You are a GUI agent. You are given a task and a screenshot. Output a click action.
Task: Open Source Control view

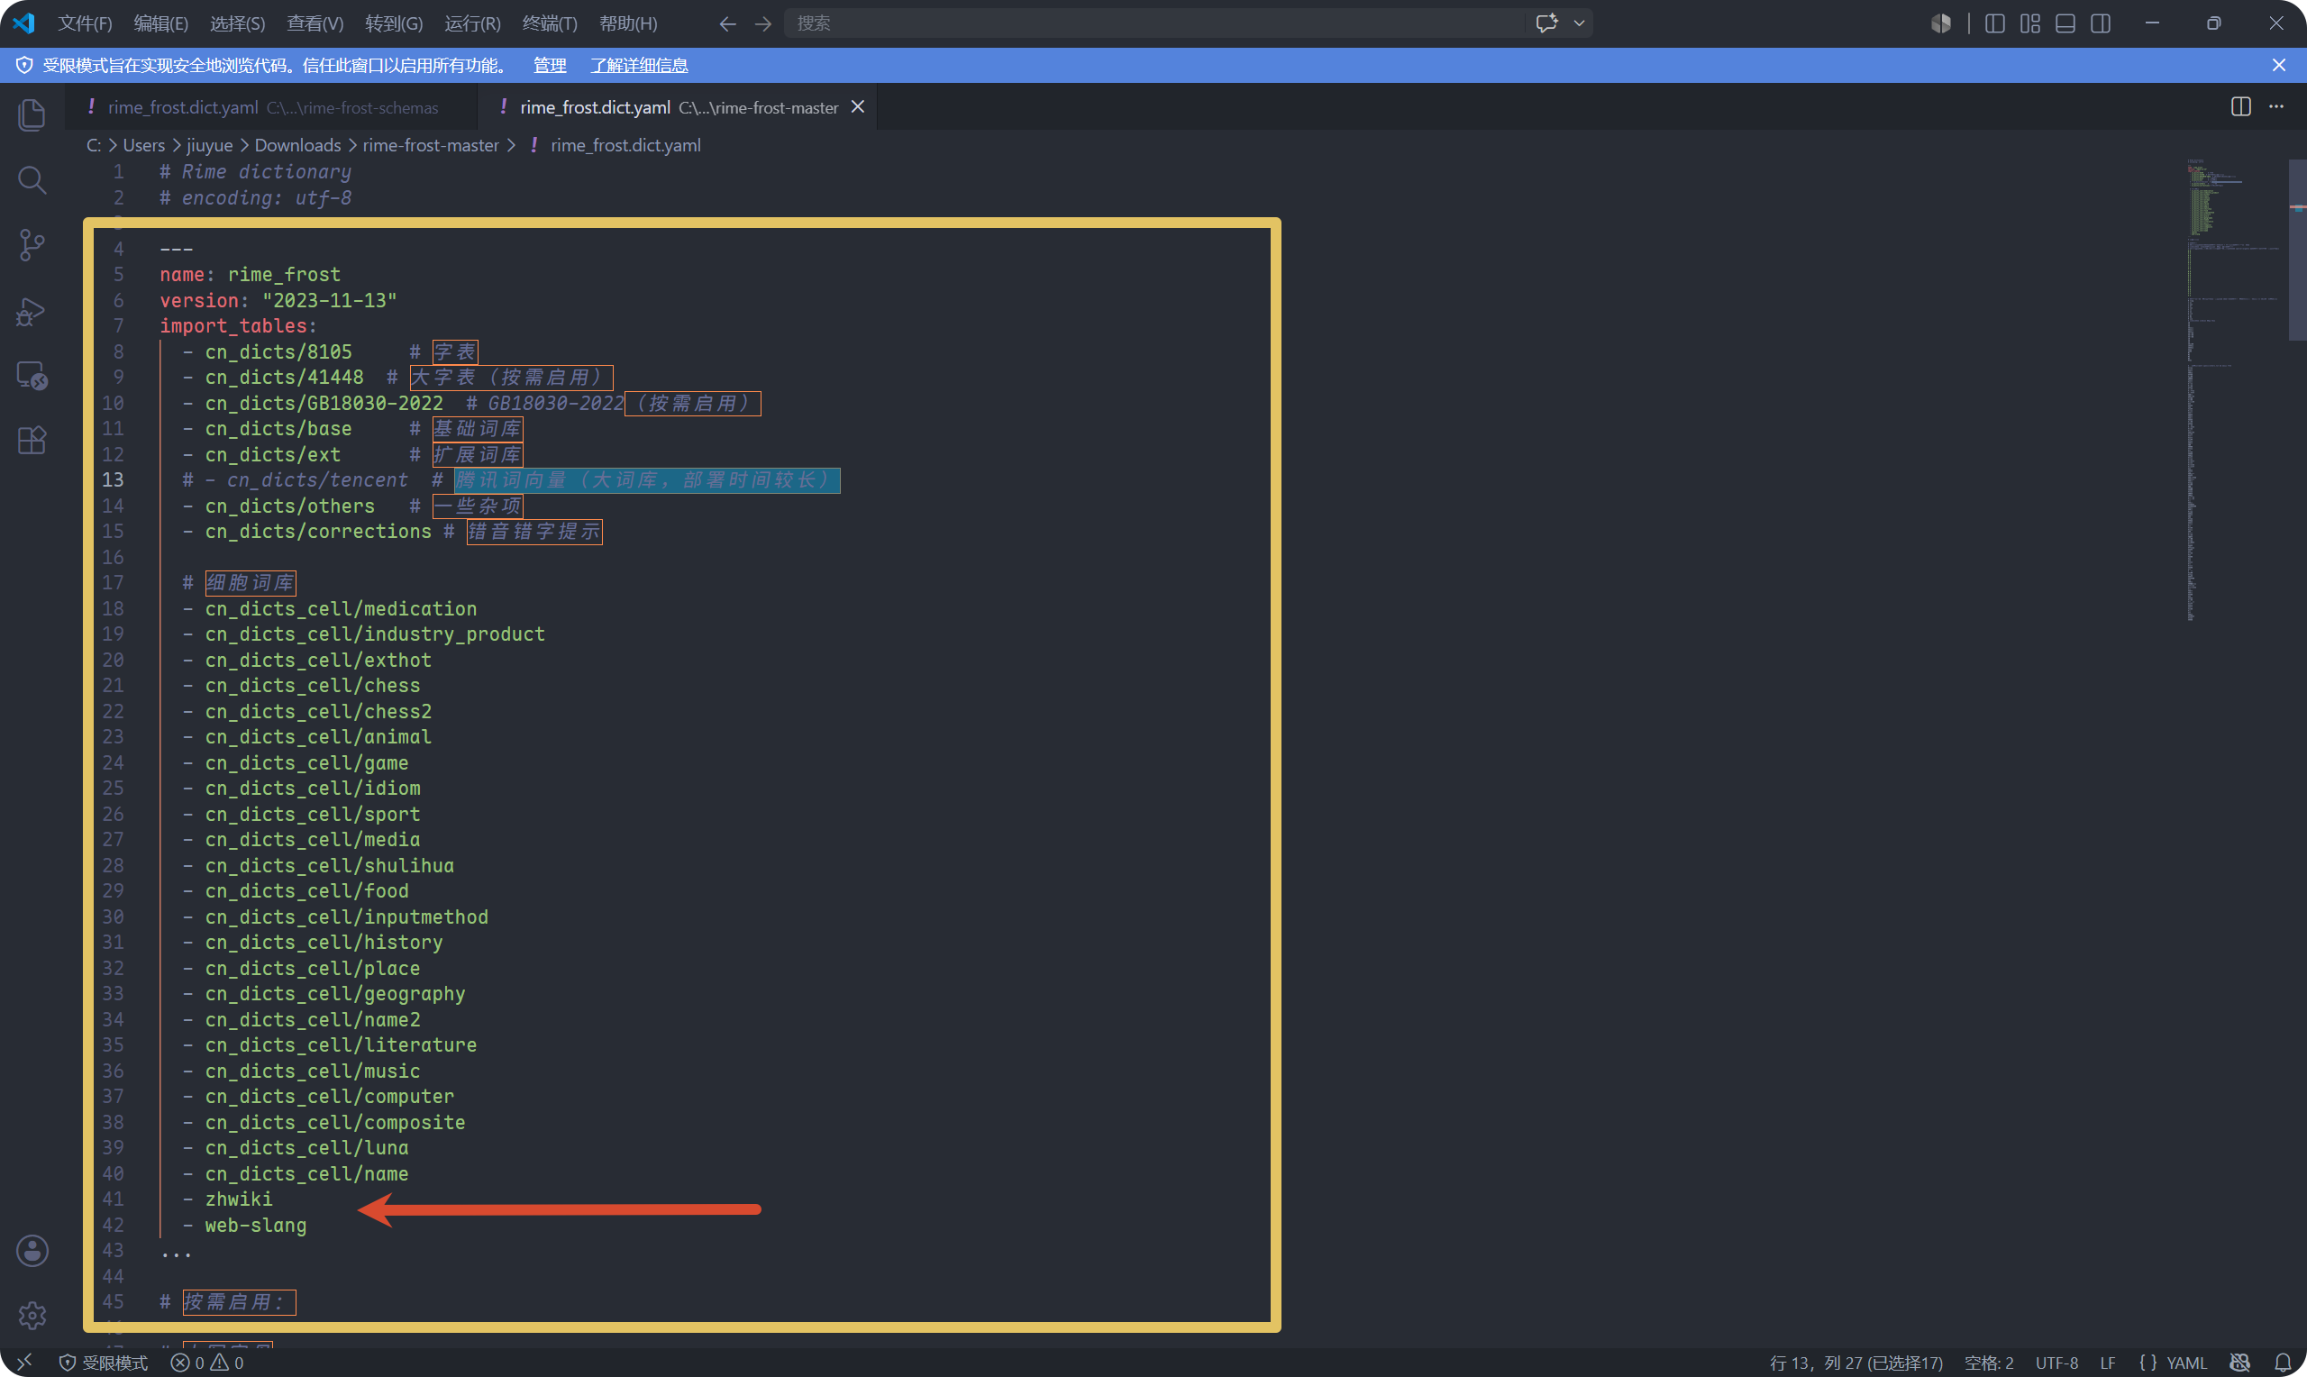(32, 245)
